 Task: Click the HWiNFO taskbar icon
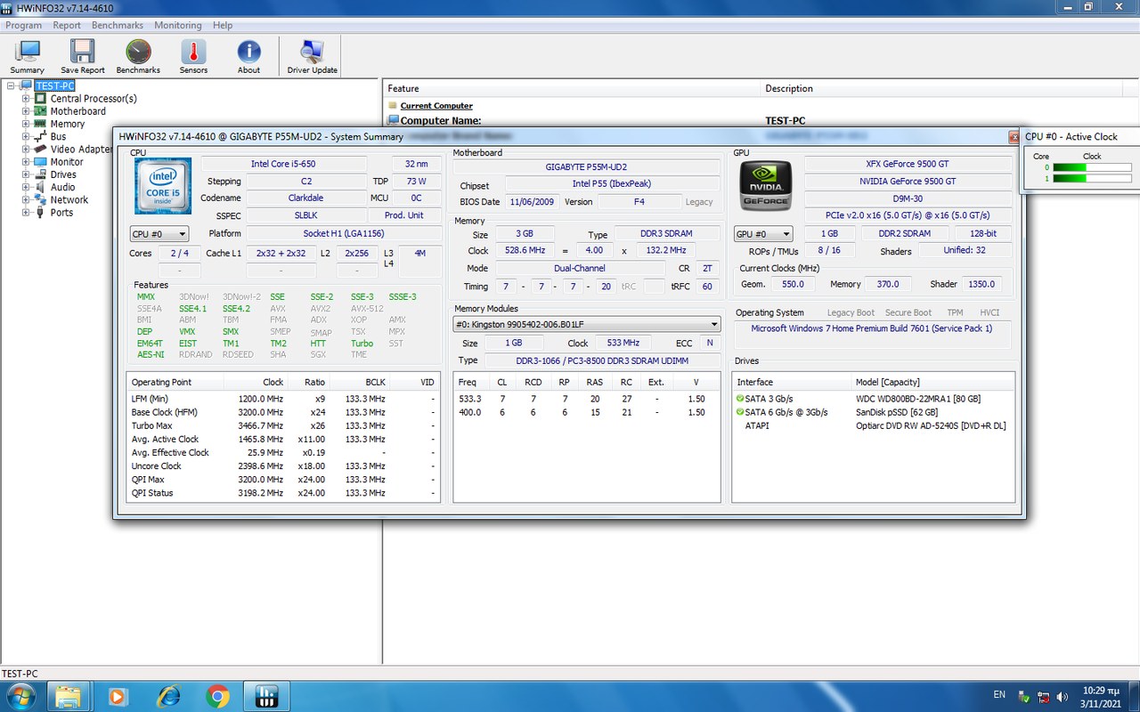[x=267, y=695]
